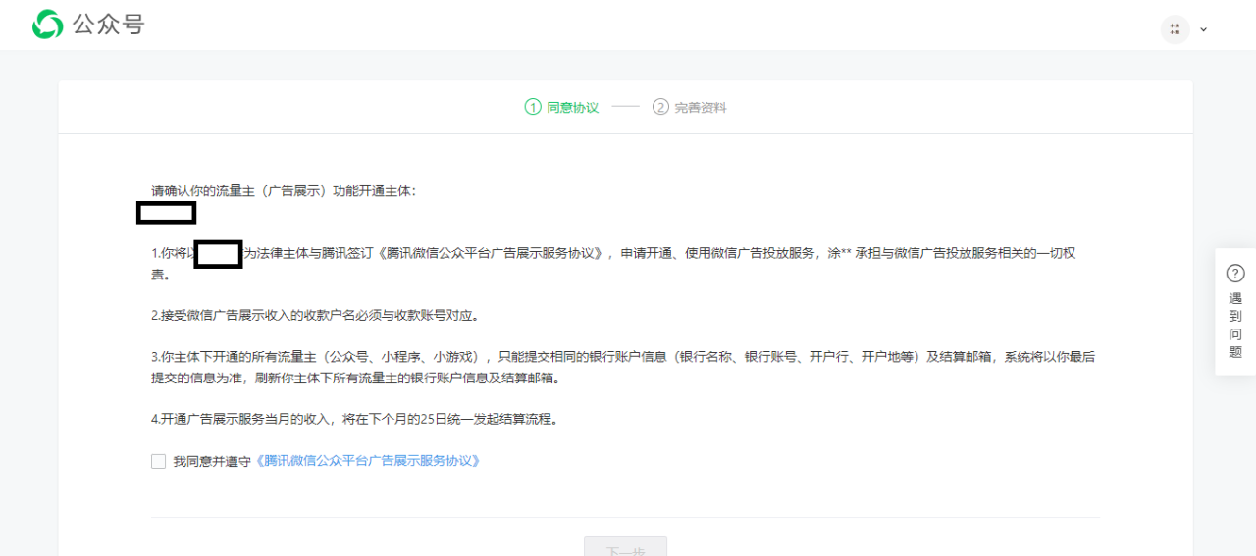Click the green WeChat Official Account logo icon
The width and height of the screenshot is (1256, 556).
coord(47,25)
